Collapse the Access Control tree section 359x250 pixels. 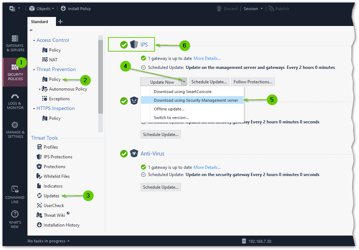coord(34,40)
